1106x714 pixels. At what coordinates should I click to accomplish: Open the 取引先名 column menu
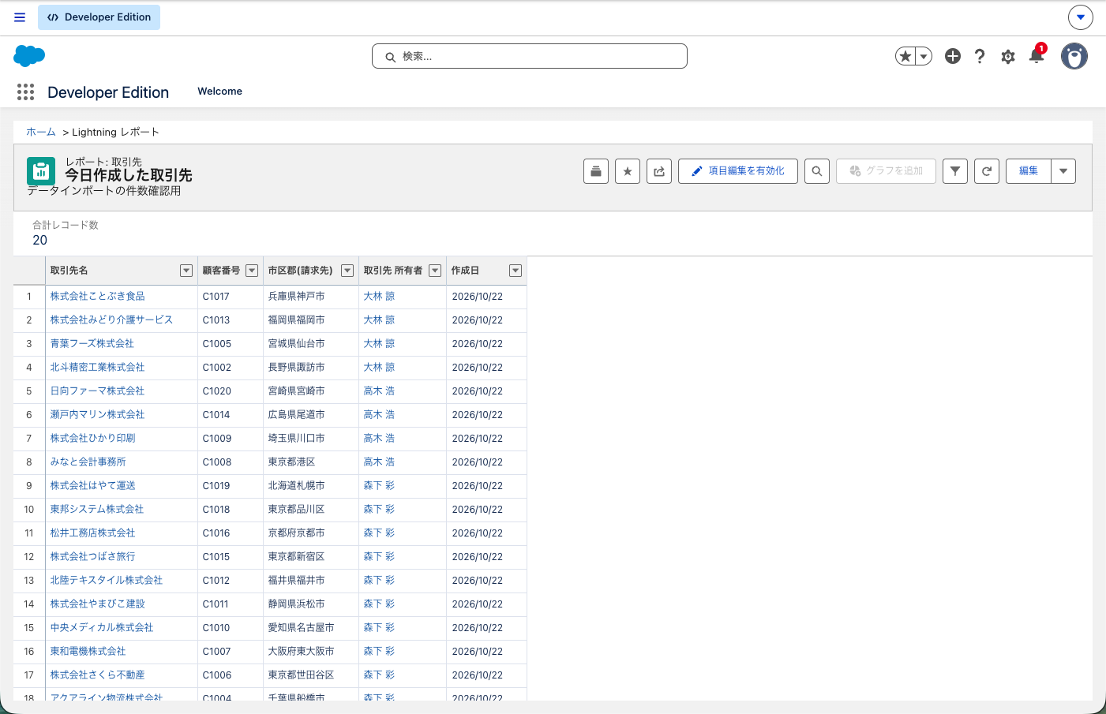[x=186, y=271]
